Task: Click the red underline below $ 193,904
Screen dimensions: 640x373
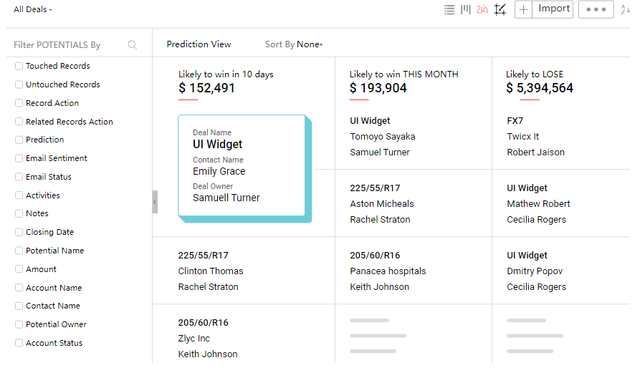Action: [x=358, y=100]
